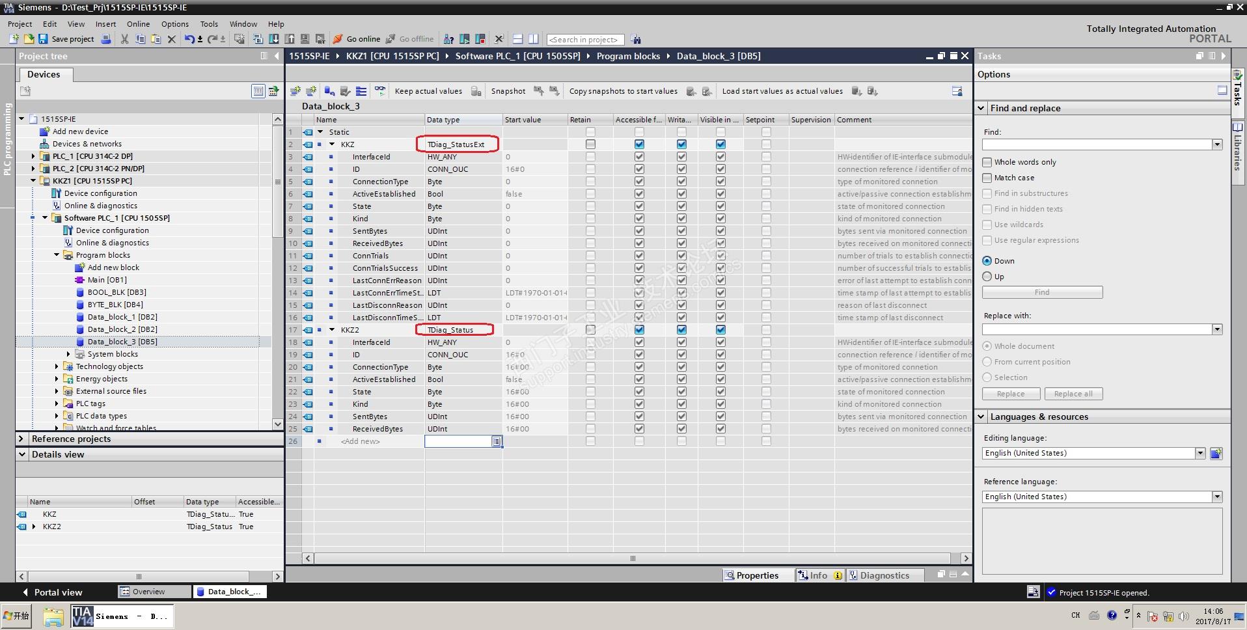Toggle Accessible checkbox for KKZ row
The width and height of the screenshot is (1247, 630).
point(639,144)
